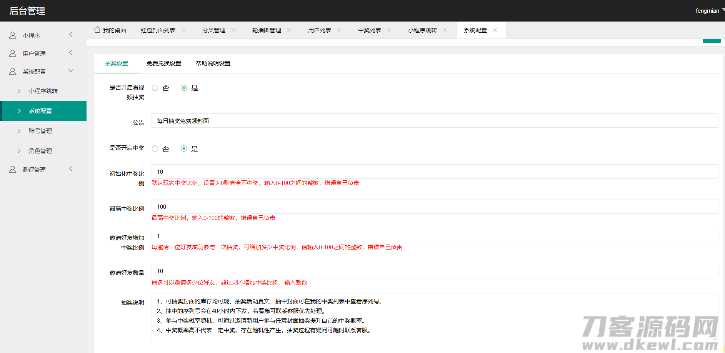
Task: Close the 中奖列表 tab
Action: pos(389,30)
